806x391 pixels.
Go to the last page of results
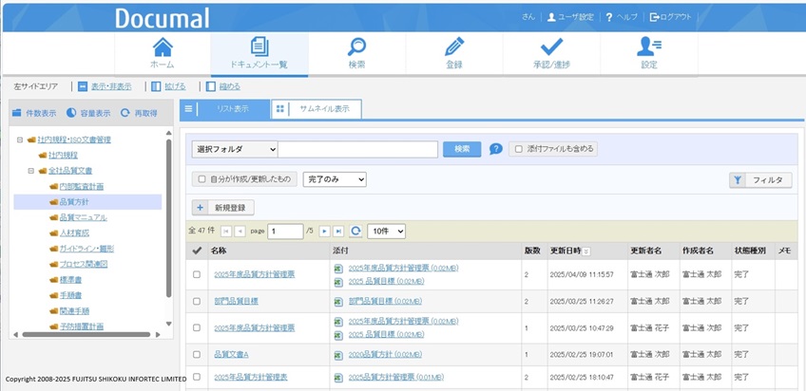338,232
